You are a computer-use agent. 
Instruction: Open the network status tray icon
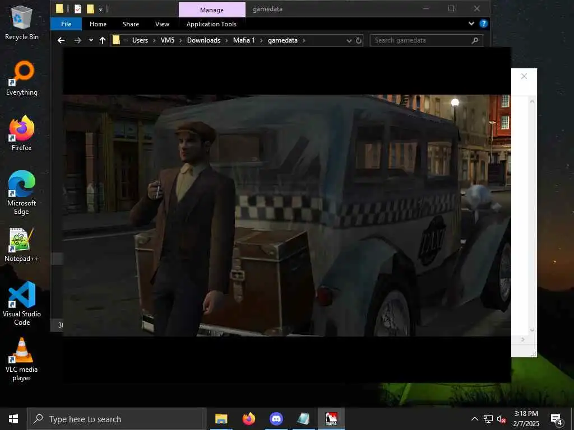click(x=488, y=419)
